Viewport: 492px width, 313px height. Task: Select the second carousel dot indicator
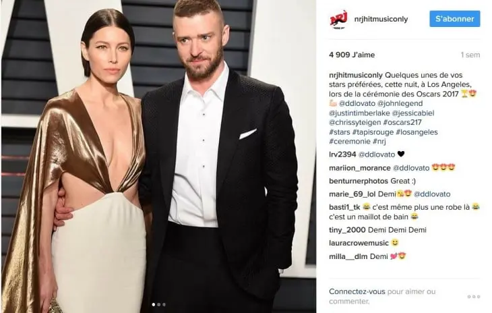point(159,304)
